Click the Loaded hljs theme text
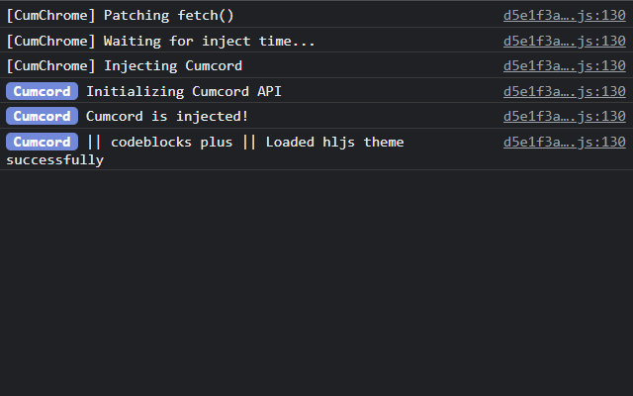Image resolution: width=633 pixels, height=396 pixels. point(334,142)
